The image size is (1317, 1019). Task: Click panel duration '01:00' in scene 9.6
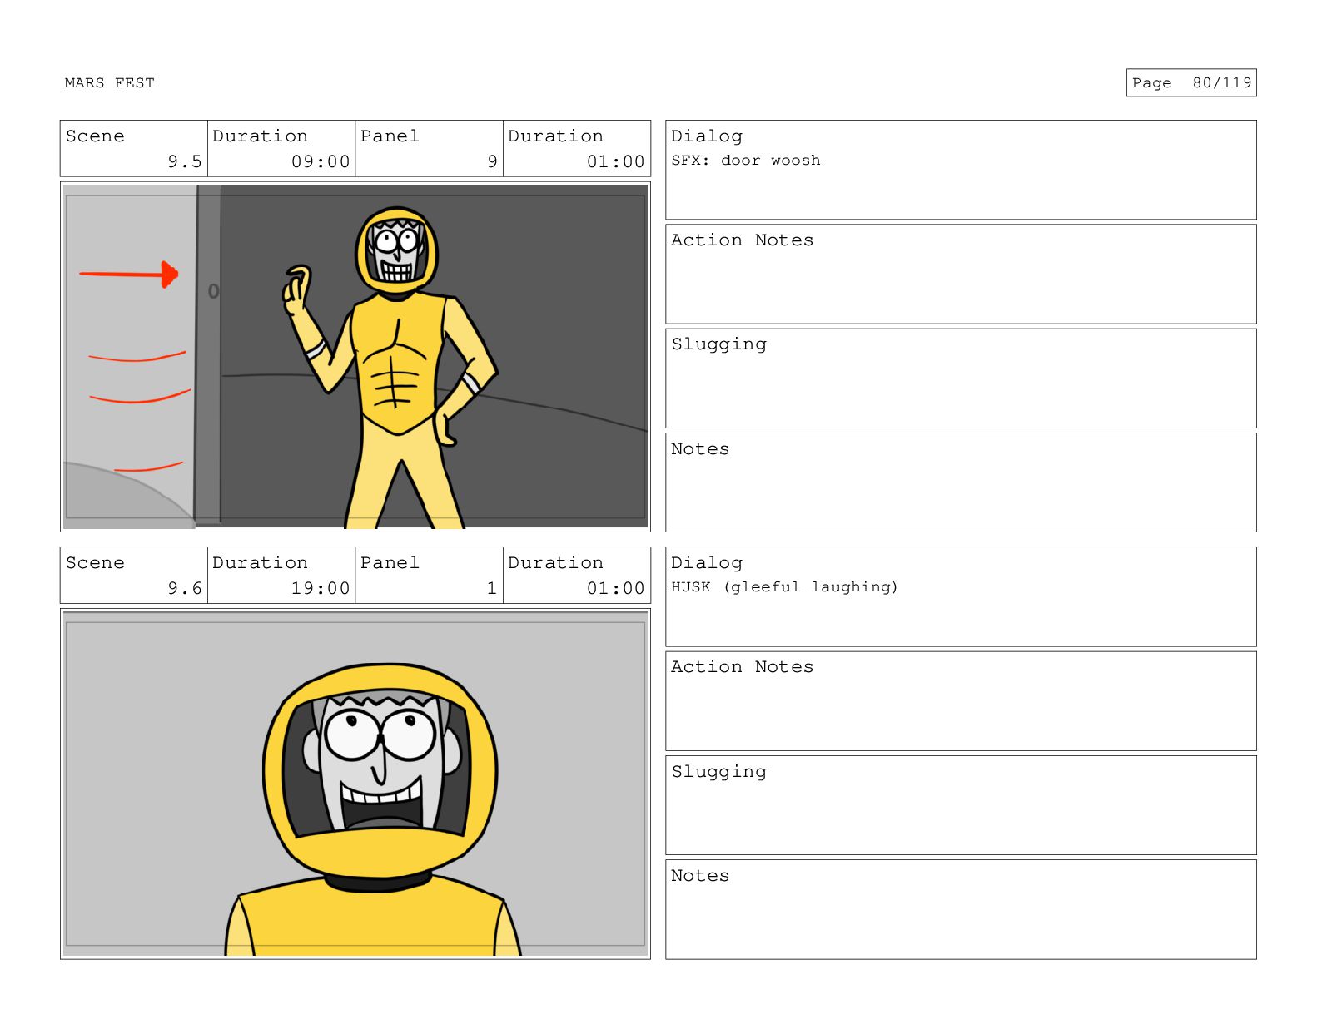616,589
